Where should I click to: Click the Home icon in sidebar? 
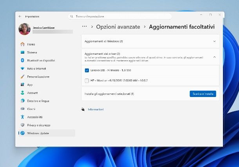tap(23, 44)
